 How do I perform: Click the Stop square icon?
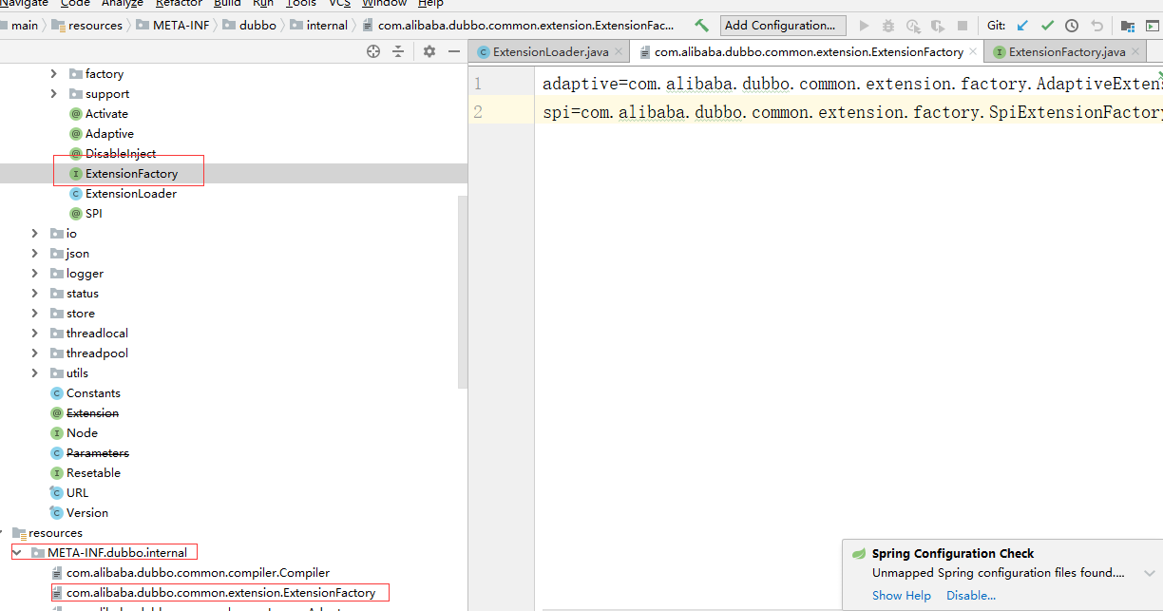click(x=963, y=26)
